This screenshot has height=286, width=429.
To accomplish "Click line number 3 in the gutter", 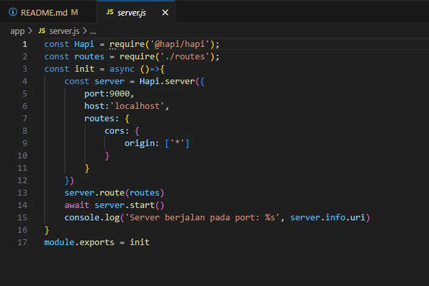I will pos(25,69).
